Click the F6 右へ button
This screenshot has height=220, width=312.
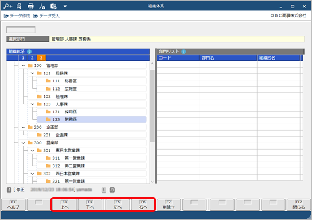[143, 205]
